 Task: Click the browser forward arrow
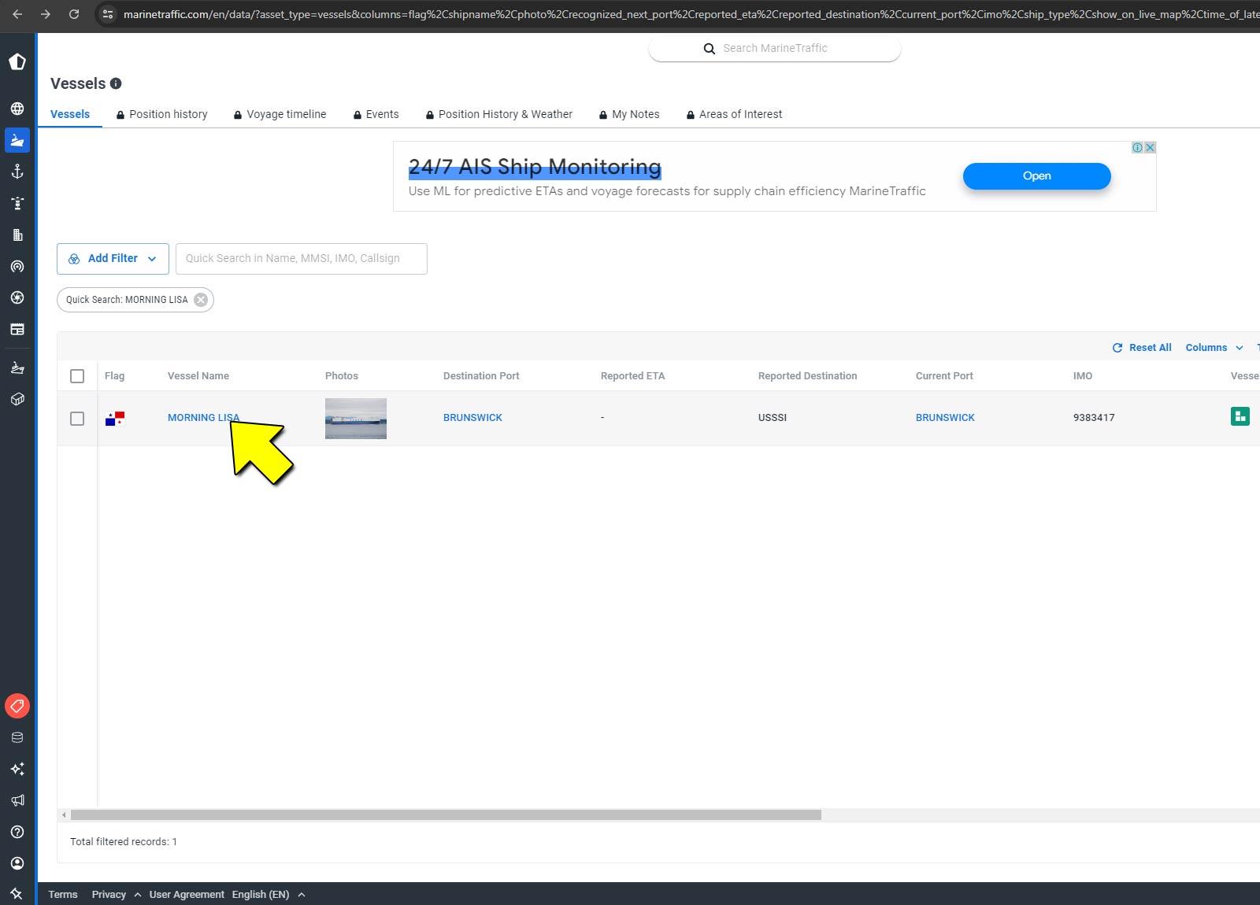coord(46,14)
